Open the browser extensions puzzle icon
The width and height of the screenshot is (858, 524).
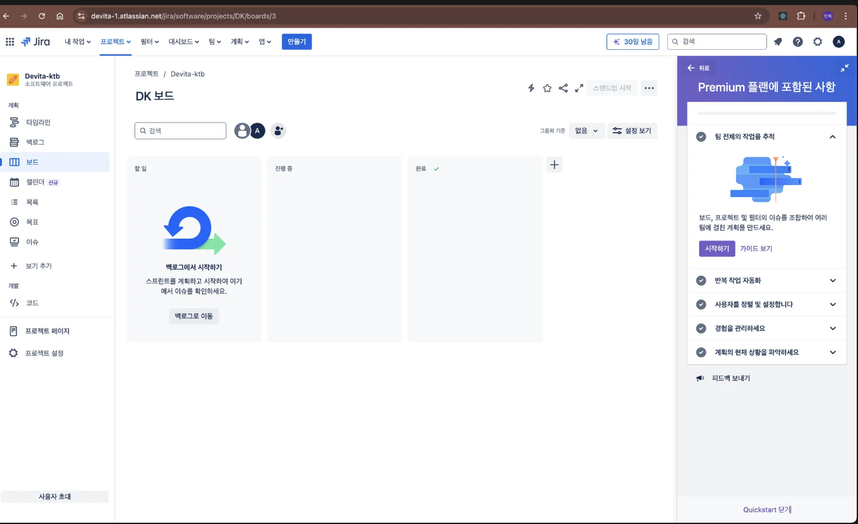coord(801,16)
